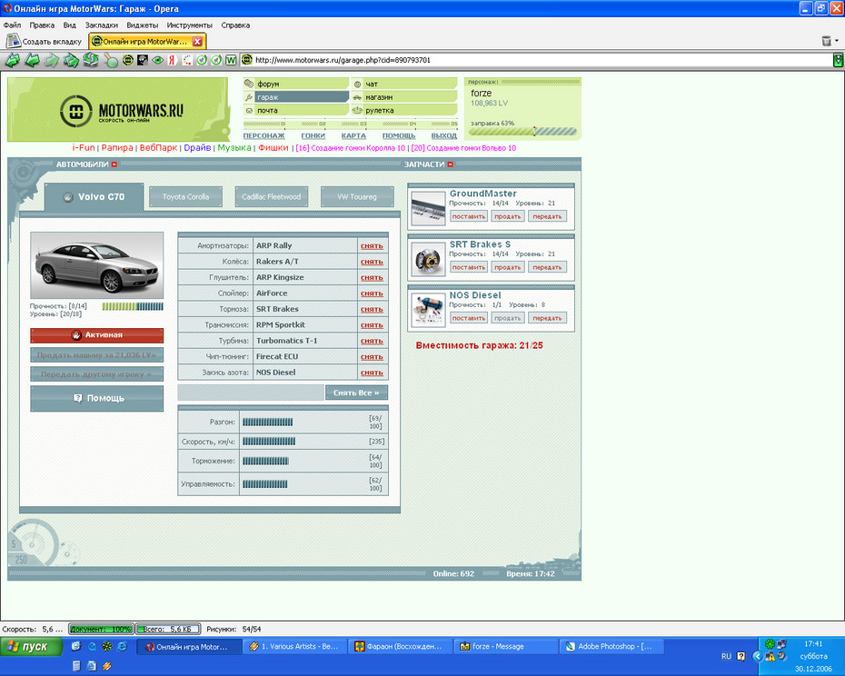This screenshot has width=845, height=676.
Task: Click the green eye toolbar icon
Action: (157, 60)
